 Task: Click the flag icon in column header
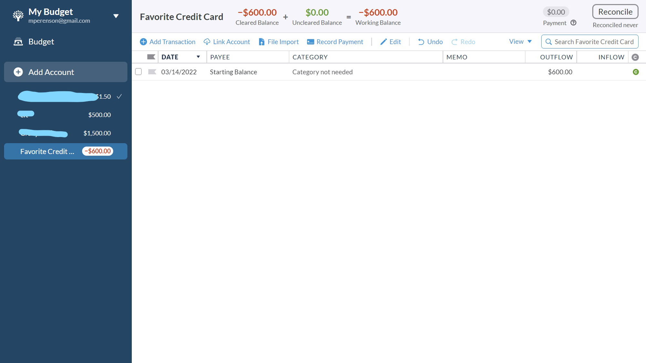click(x=151, y=57)
